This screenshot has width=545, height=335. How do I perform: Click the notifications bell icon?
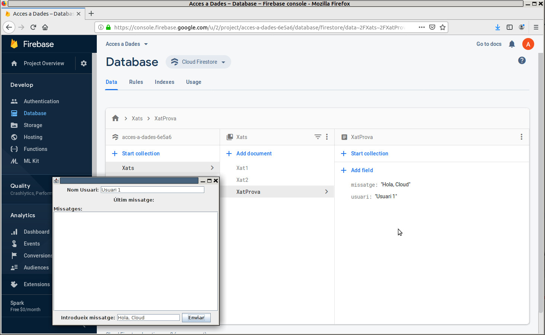[512, 44]
